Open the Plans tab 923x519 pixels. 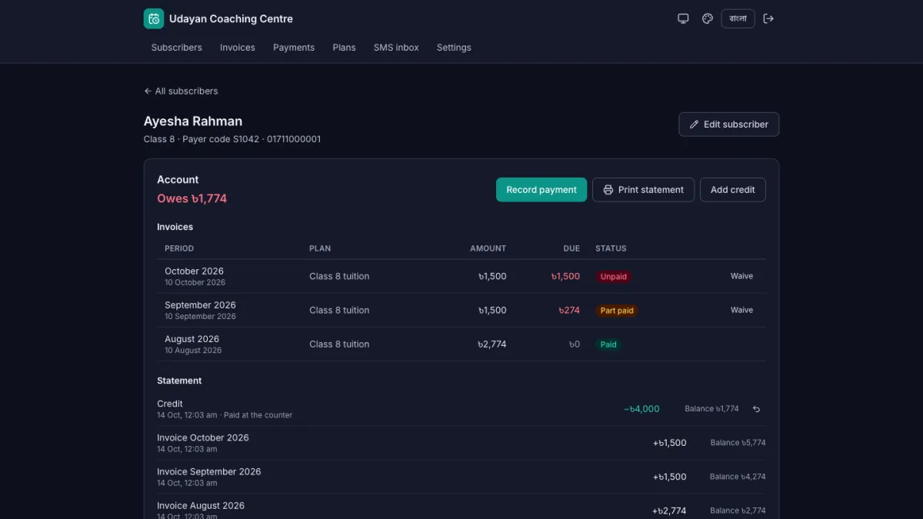[345, 48]
